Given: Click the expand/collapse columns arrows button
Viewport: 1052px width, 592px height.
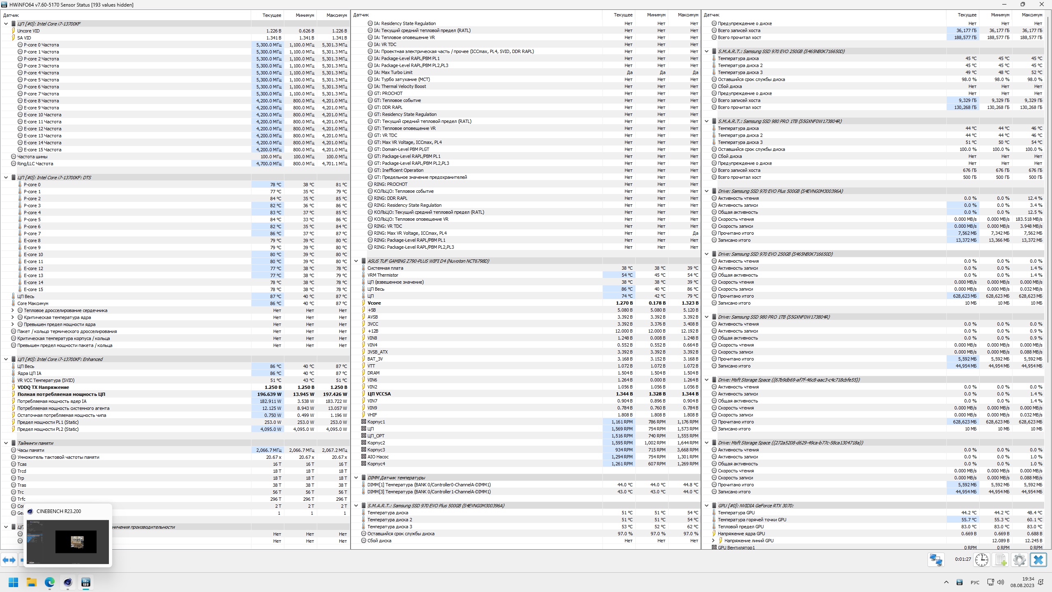Looking at the screenshot, I should click(x=9, y=560).
